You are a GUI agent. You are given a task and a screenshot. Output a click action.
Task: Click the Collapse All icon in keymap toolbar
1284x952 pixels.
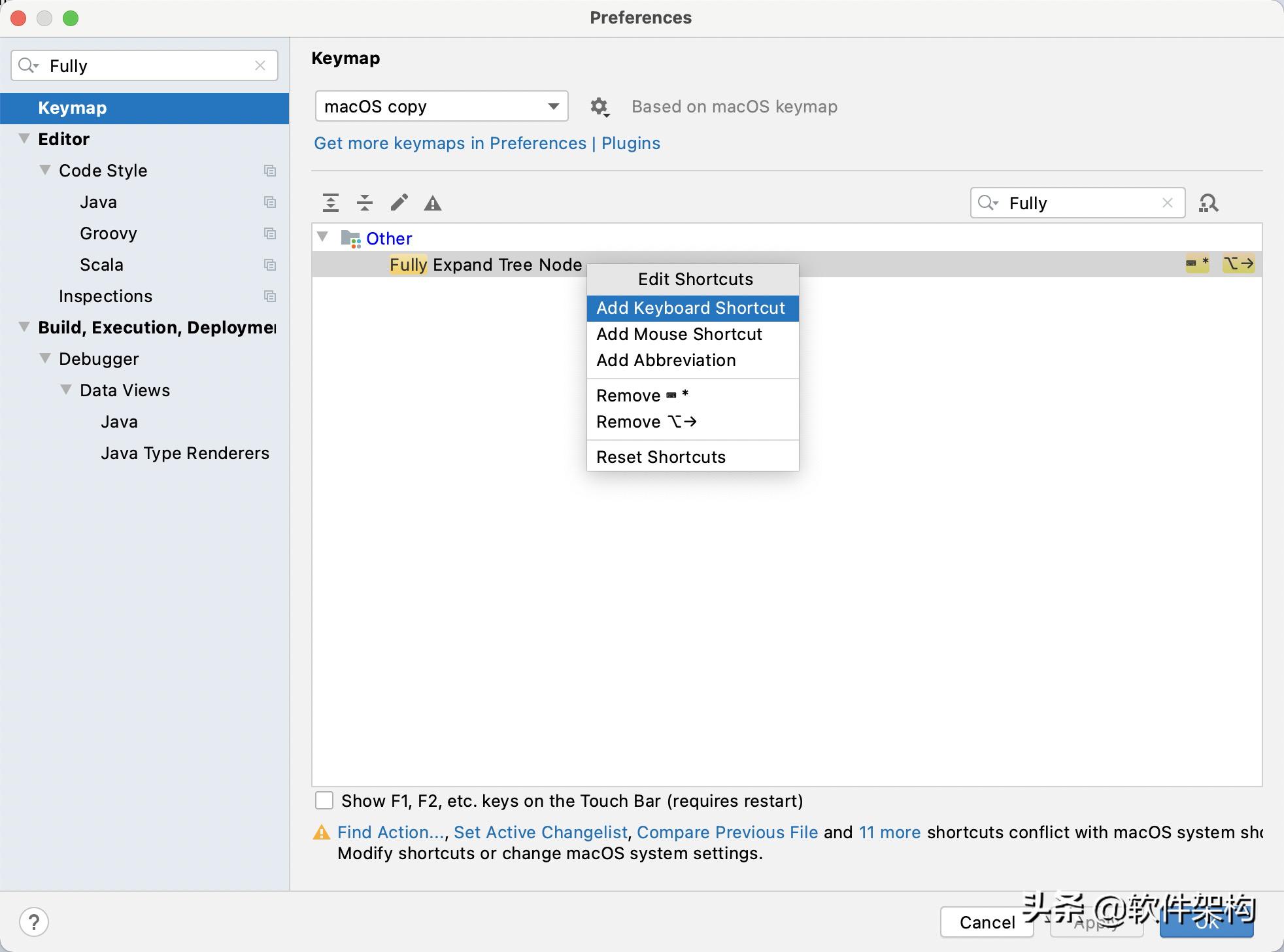point(364,203)
